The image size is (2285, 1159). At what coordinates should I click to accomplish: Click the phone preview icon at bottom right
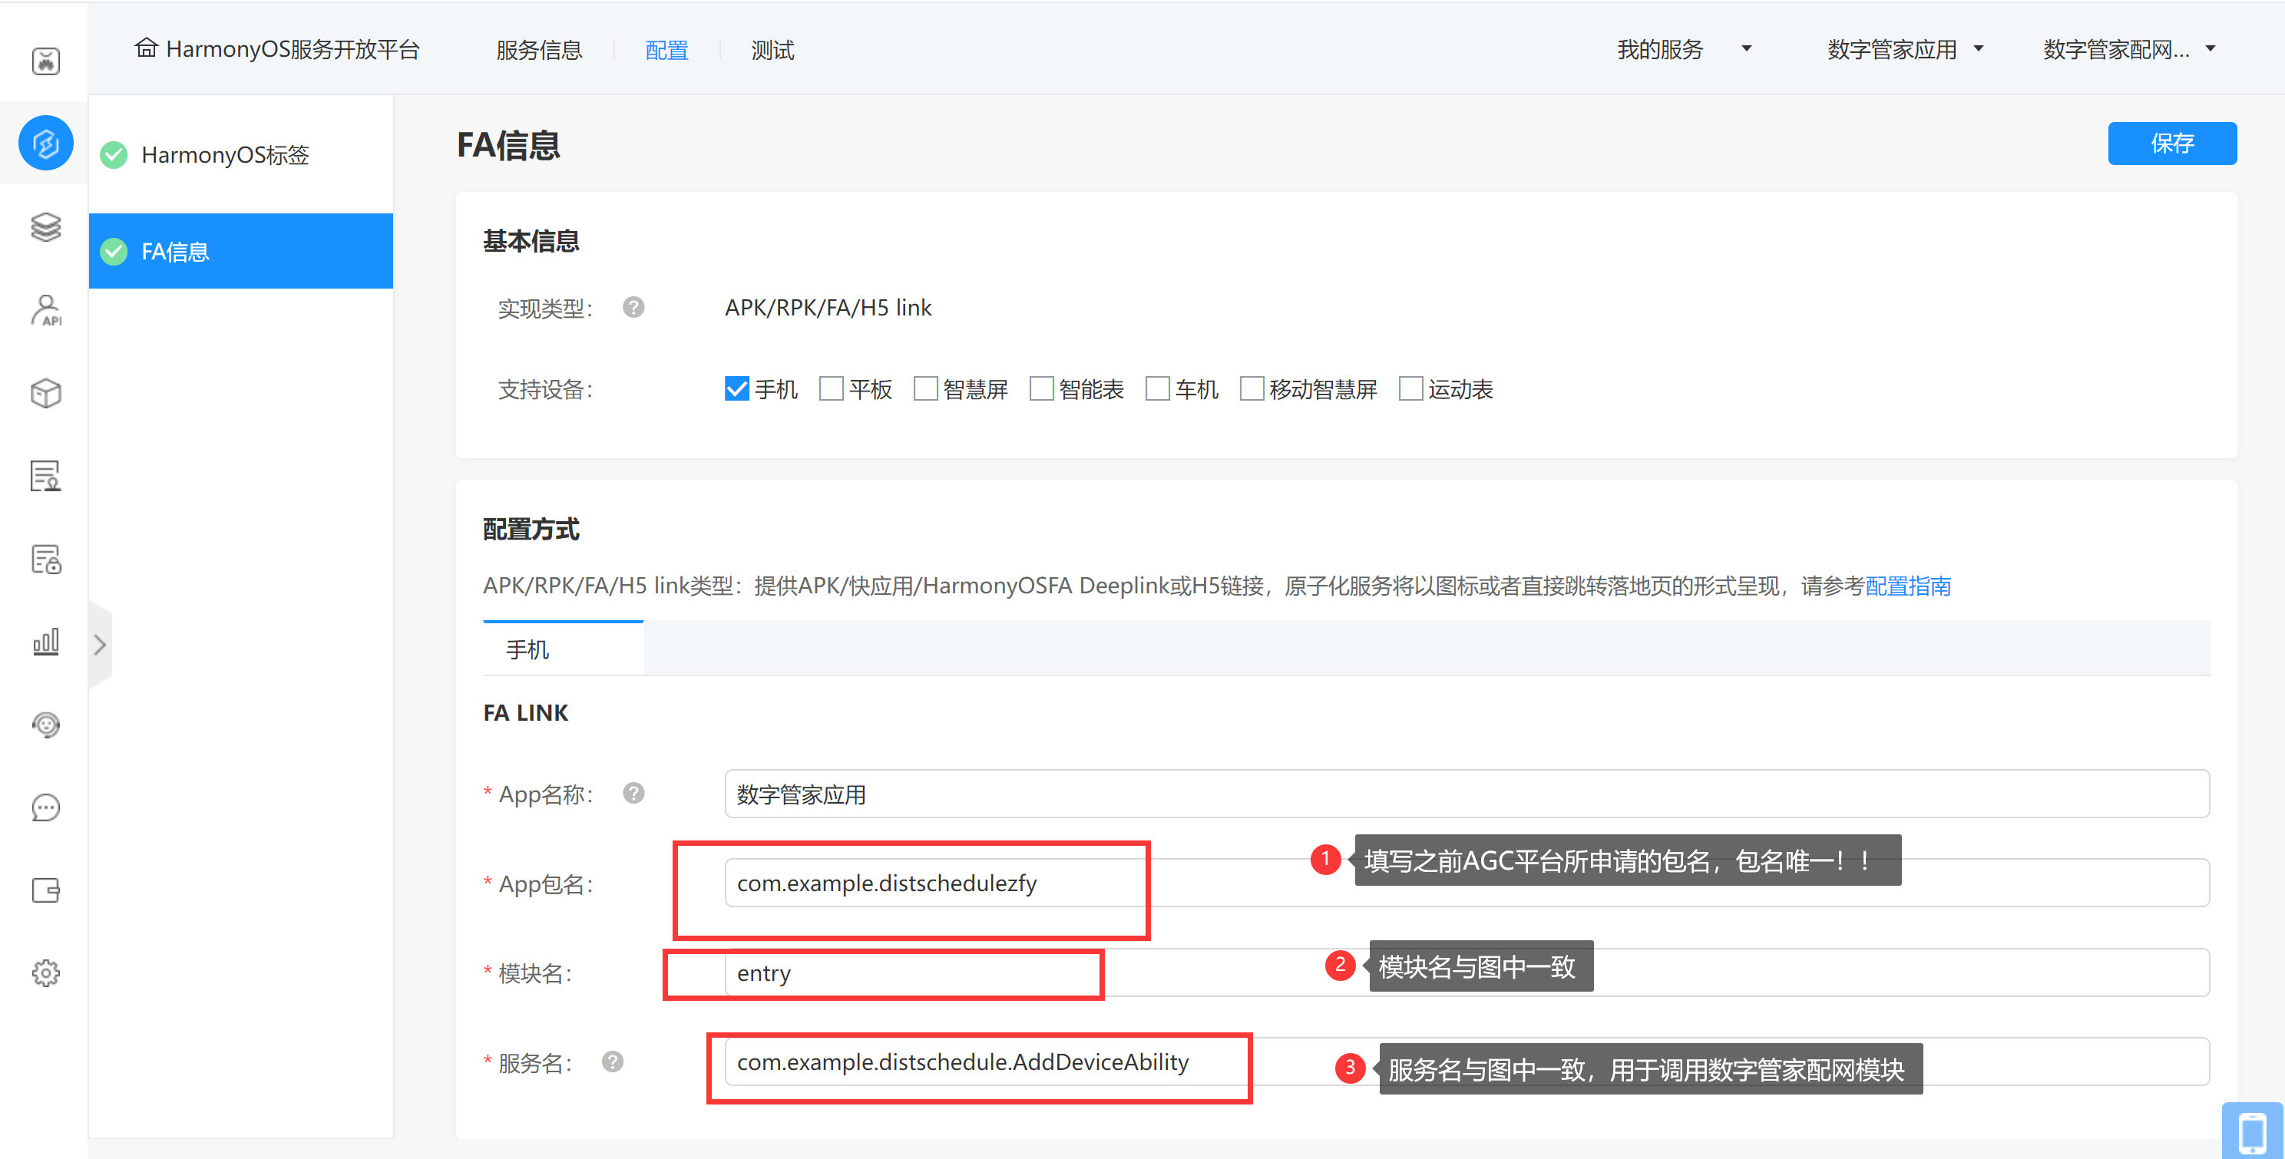(x=2251, y=1132)
